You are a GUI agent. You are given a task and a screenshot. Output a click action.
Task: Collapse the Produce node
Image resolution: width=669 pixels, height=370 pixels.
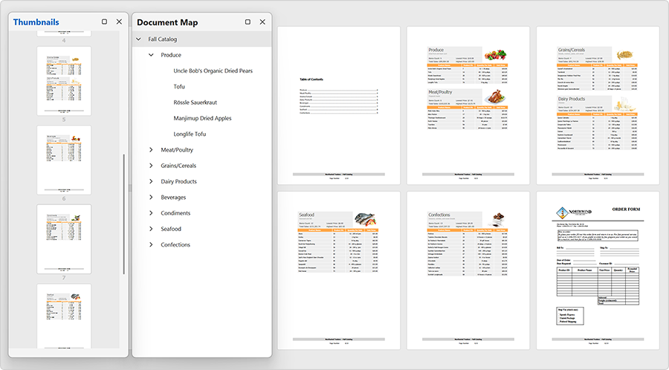[151, 55]
